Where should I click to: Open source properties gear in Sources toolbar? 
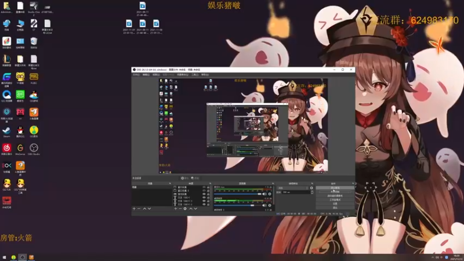pyautogui.click(x=185, y=209)
